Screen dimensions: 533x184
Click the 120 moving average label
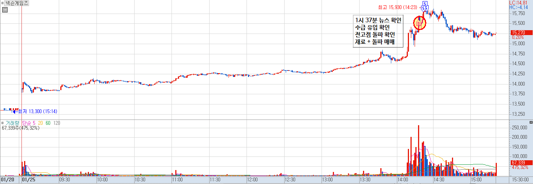point(57,123)
